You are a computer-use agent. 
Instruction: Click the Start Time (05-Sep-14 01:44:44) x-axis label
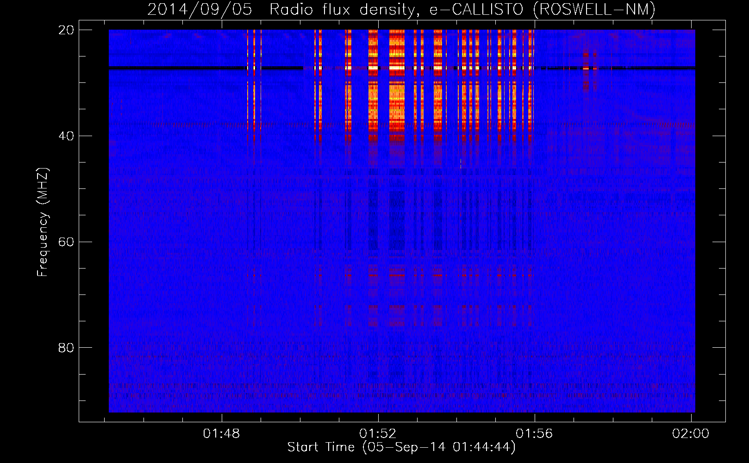click(401, 447)
